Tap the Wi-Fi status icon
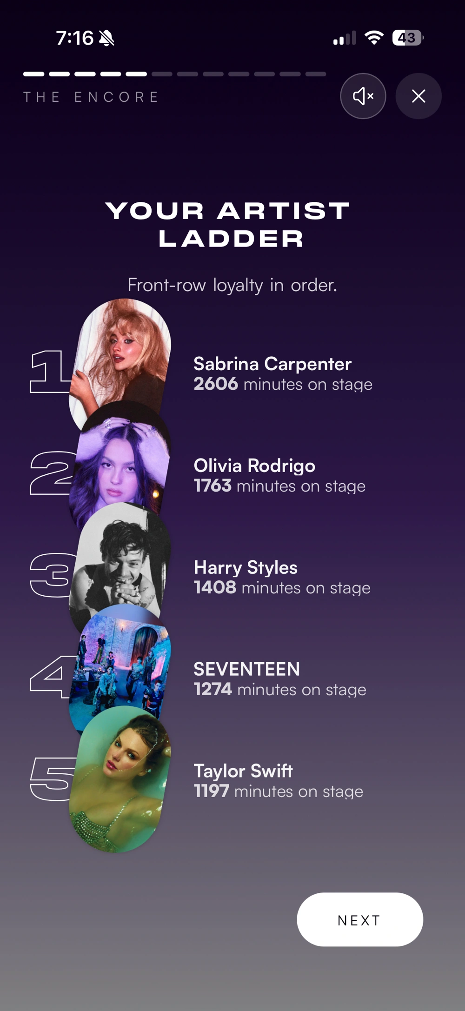Screen dimensions: 465x1011 pyautogui.click(x=374, y=38)
